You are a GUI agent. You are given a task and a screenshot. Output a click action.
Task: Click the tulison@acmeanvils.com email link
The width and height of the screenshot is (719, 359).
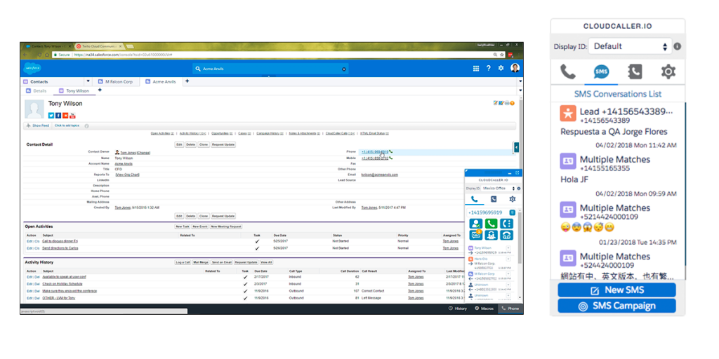pos(379,175)
